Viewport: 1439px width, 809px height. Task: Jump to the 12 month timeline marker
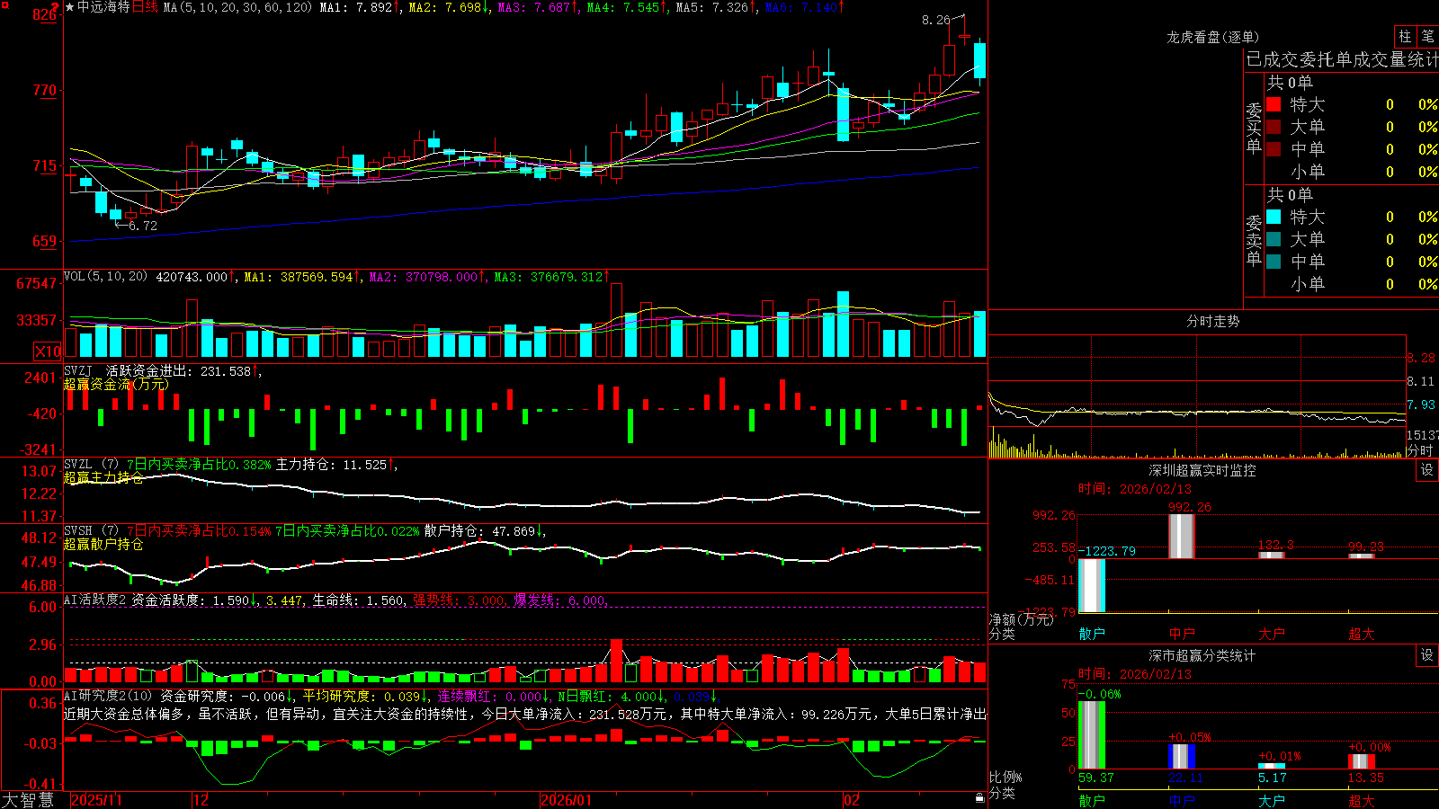point(201,800)
